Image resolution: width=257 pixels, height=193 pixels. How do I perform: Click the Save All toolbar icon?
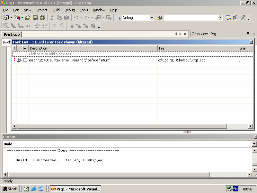pyautogui.click(x=43, y=18)
